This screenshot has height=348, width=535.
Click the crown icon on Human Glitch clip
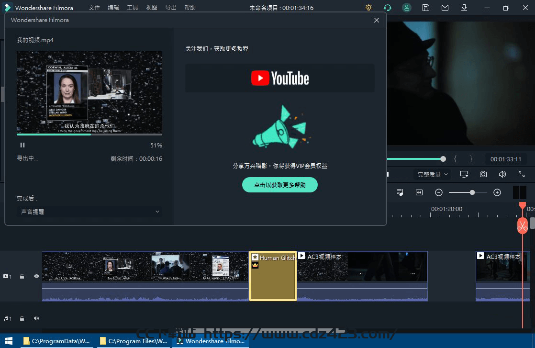coord(255,265)
